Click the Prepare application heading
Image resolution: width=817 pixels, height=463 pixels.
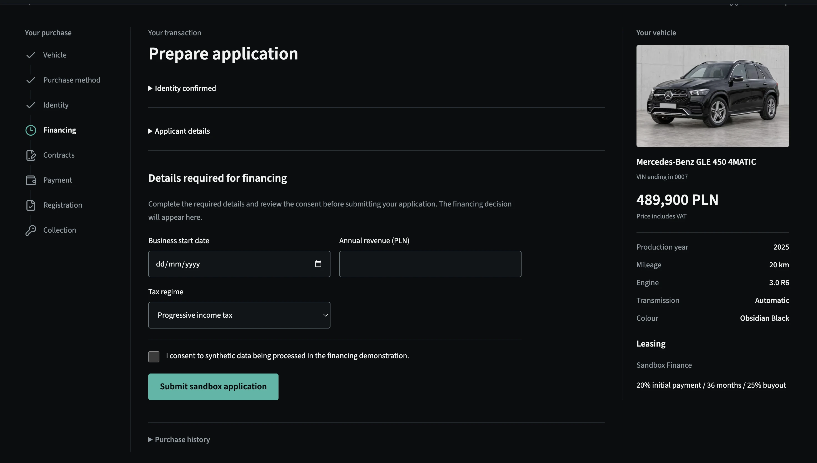tap(223, 54)
